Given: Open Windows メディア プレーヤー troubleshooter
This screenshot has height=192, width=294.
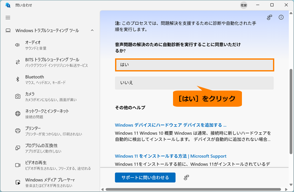Looking at the screenshot, I should click(50, 182).
